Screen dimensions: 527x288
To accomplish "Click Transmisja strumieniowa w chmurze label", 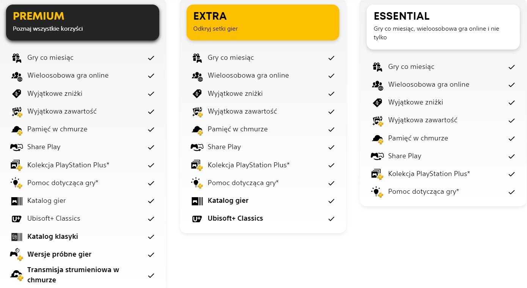I will (x=73, y=275).
